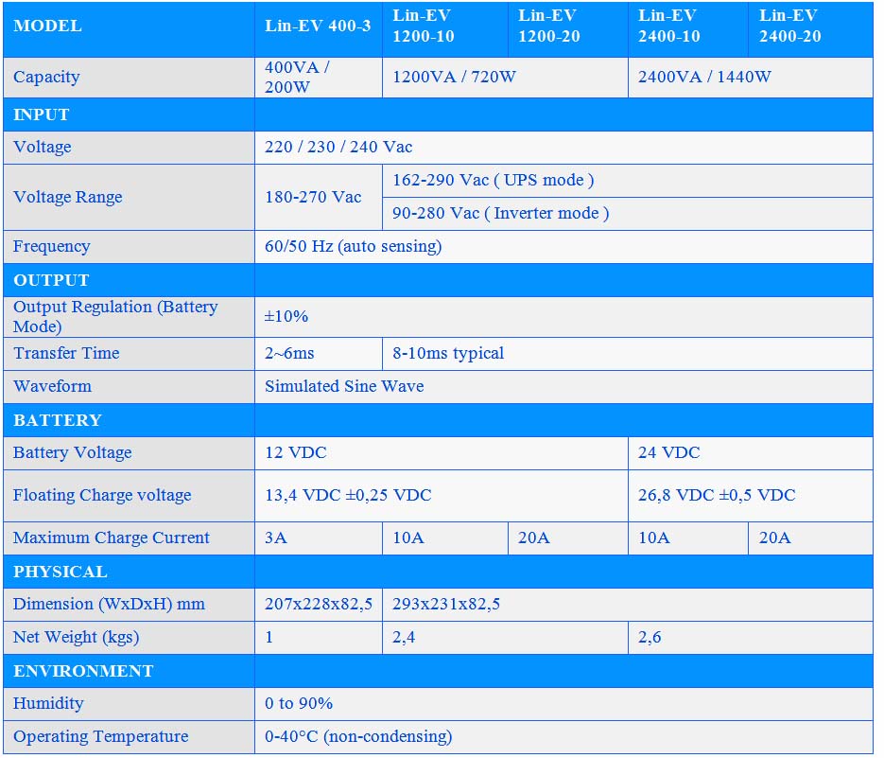Screen dimensions: 884x758
Task: Select the 90-280 Vac ( Inverter mode ) cell
Action: 628,214
